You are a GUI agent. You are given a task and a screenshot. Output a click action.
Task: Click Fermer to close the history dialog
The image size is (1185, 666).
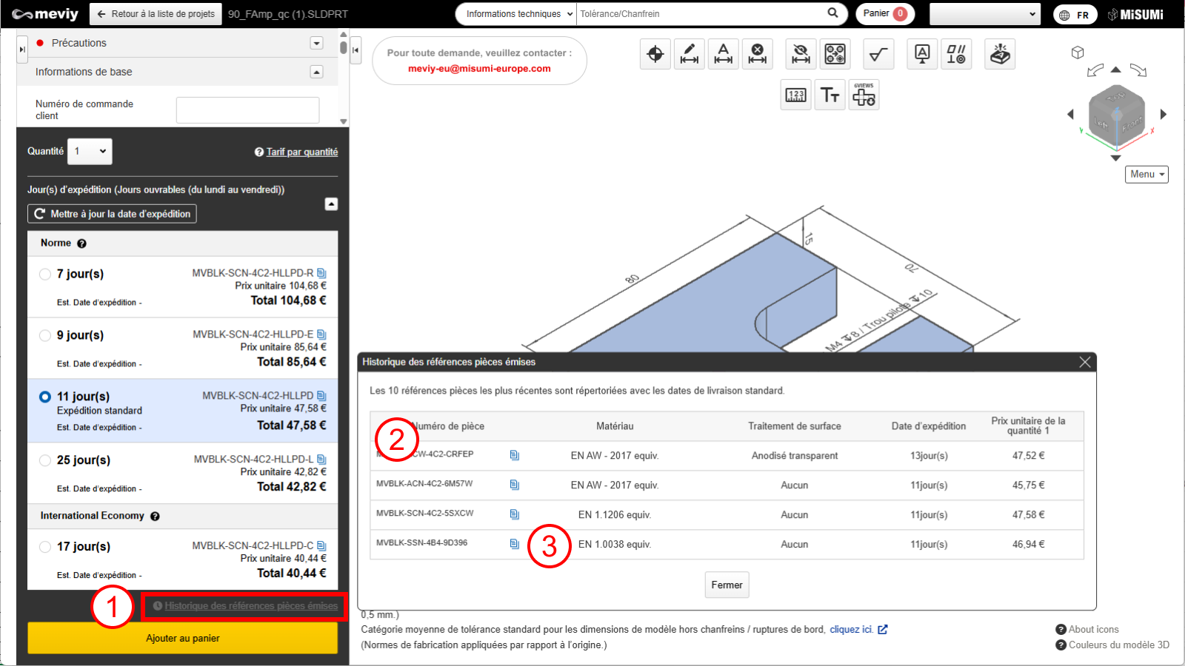point(727,585)
